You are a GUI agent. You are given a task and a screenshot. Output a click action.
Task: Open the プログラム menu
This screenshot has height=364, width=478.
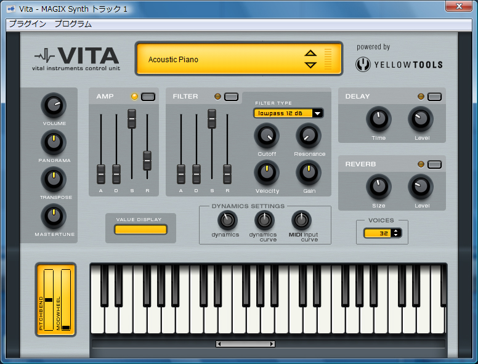(73, 24)
